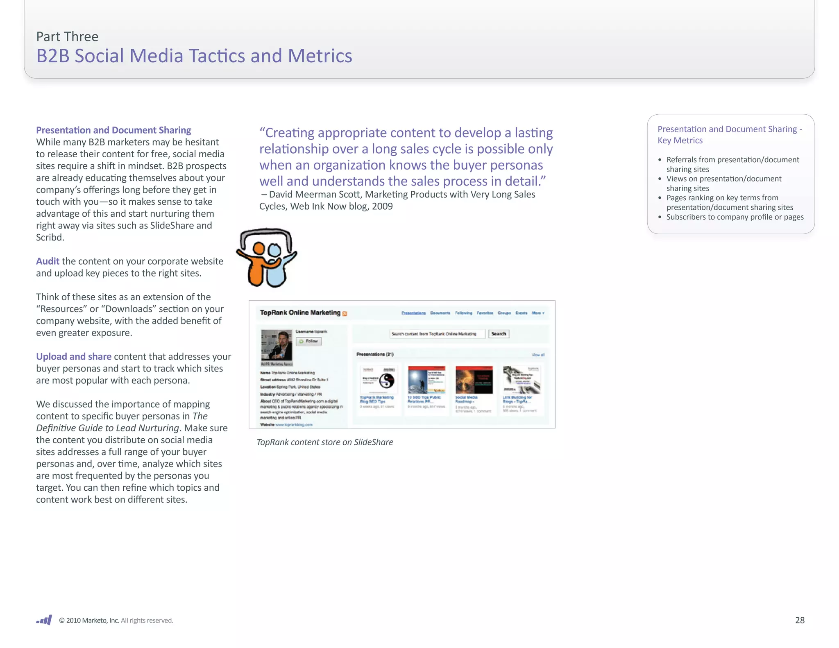This screenshot has height=648, width=839.
Task: Open the Presentations tab
Action: (413, 313)
